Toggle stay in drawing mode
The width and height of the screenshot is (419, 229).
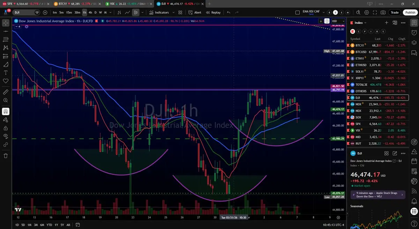point(6,120)
